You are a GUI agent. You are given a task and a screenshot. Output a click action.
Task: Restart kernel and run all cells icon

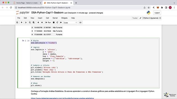(61, 23)
